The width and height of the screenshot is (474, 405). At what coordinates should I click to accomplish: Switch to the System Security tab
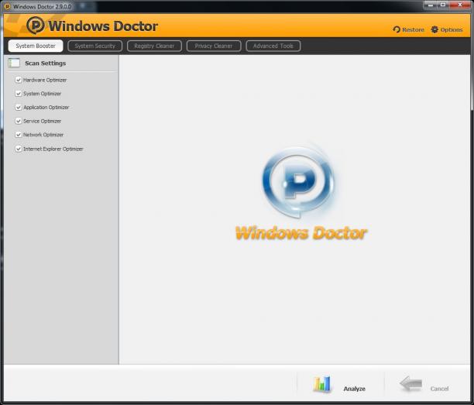95,46
